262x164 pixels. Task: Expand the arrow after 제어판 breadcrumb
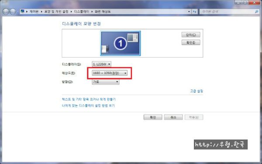tap(41, 11)
